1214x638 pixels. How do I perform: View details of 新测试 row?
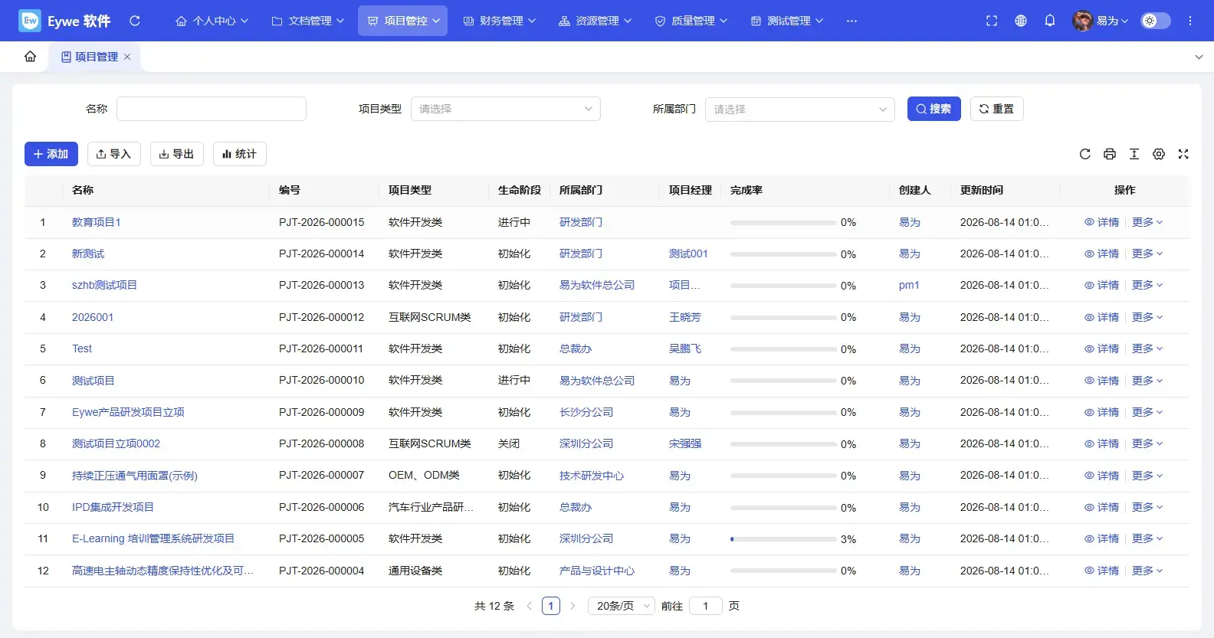click(1102, 254)
